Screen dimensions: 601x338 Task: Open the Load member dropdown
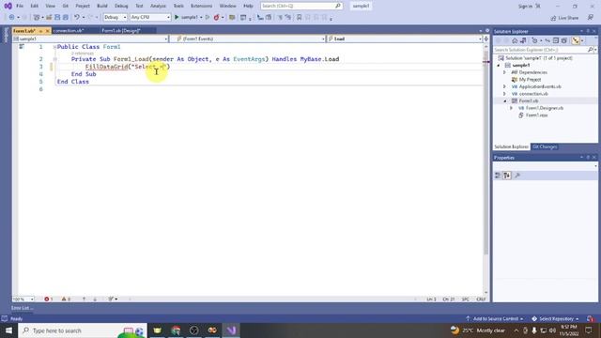point(405,38)
